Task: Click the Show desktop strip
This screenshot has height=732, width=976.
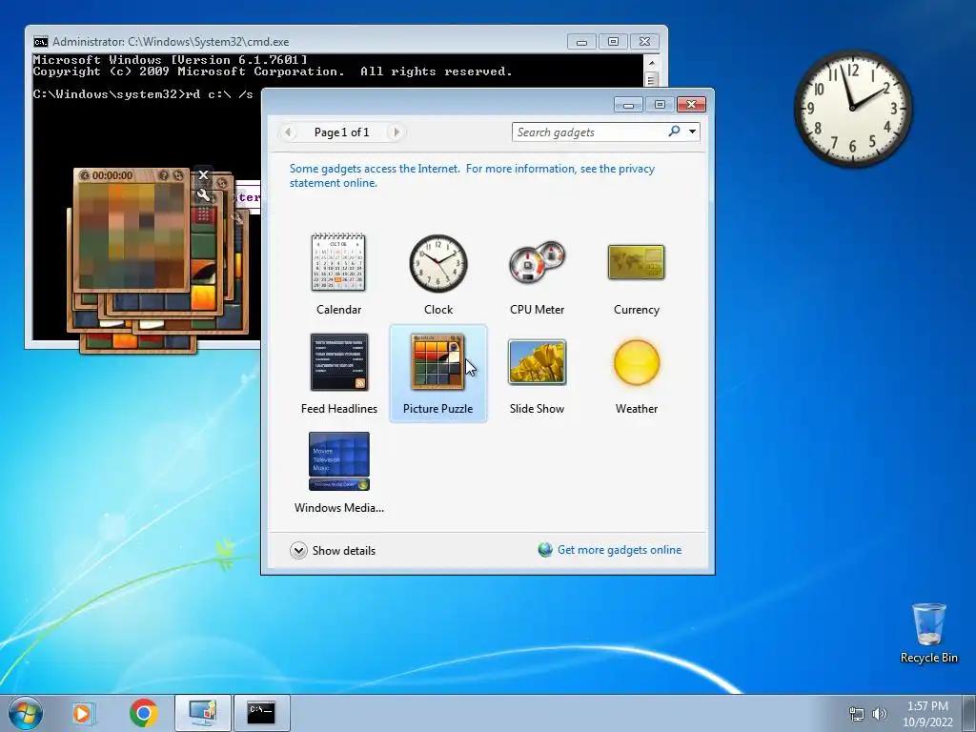Action: coord(969,713)
